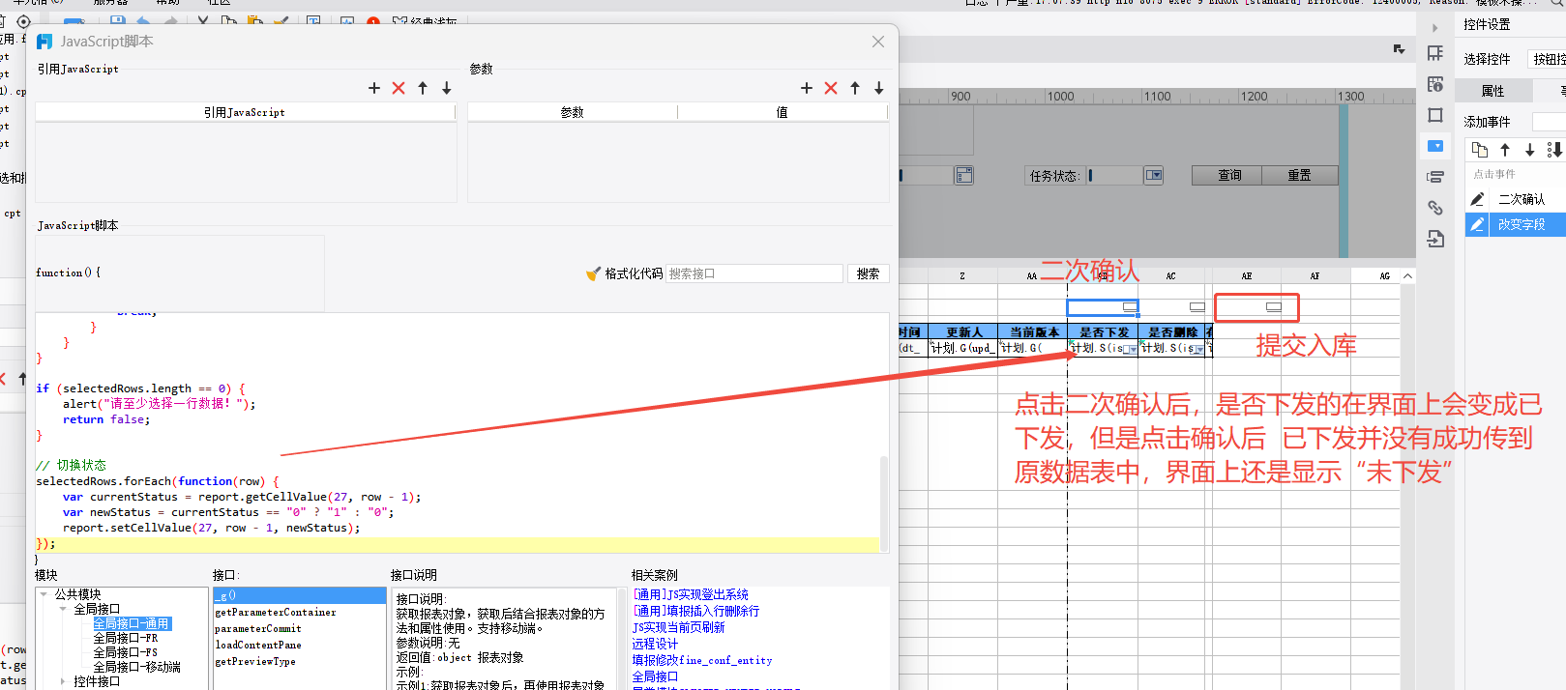This screenshot has height=690, width=1566.
Task: Delete the selected referenced JavaScript entry
Action: point(399,88)
